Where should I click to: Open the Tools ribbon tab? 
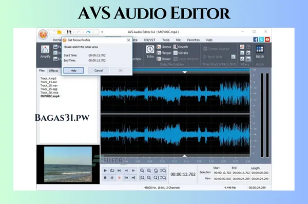(x=166, y=40)
